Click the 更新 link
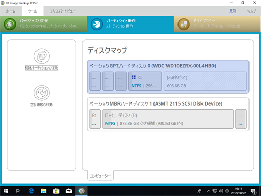The height and width of the screenshot is (196, 261). click(233, 11)
